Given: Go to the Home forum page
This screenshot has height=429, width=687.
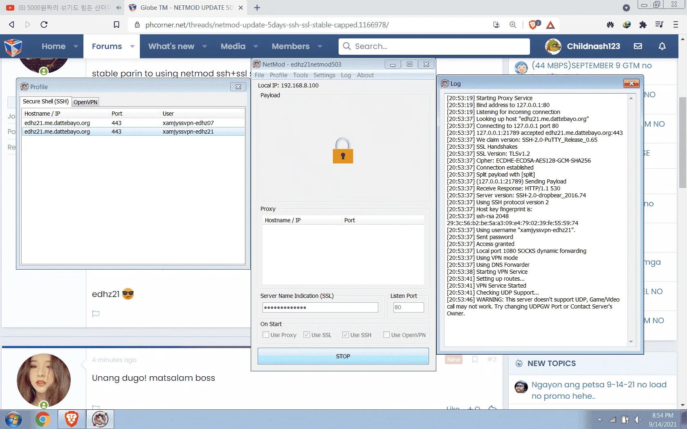Looking at the screenshot, I should point(54,46).
